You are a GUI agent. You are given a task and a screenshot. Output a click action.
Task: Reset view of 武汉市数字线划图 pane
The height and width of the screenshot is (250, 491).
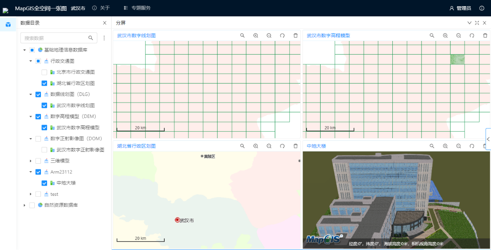click(282, 36)
